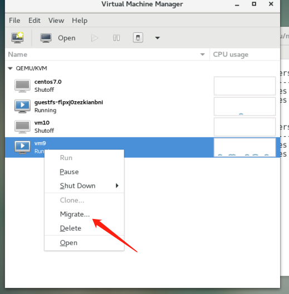289x294 pixels.
Task: Click the Pause toolbar icon
Action: (116, 38)
